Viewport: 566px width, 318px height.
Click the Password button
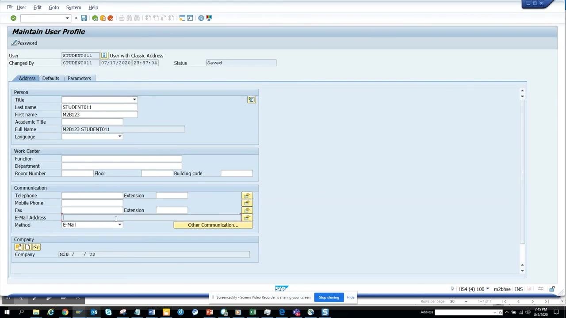(x=24, y=43)
